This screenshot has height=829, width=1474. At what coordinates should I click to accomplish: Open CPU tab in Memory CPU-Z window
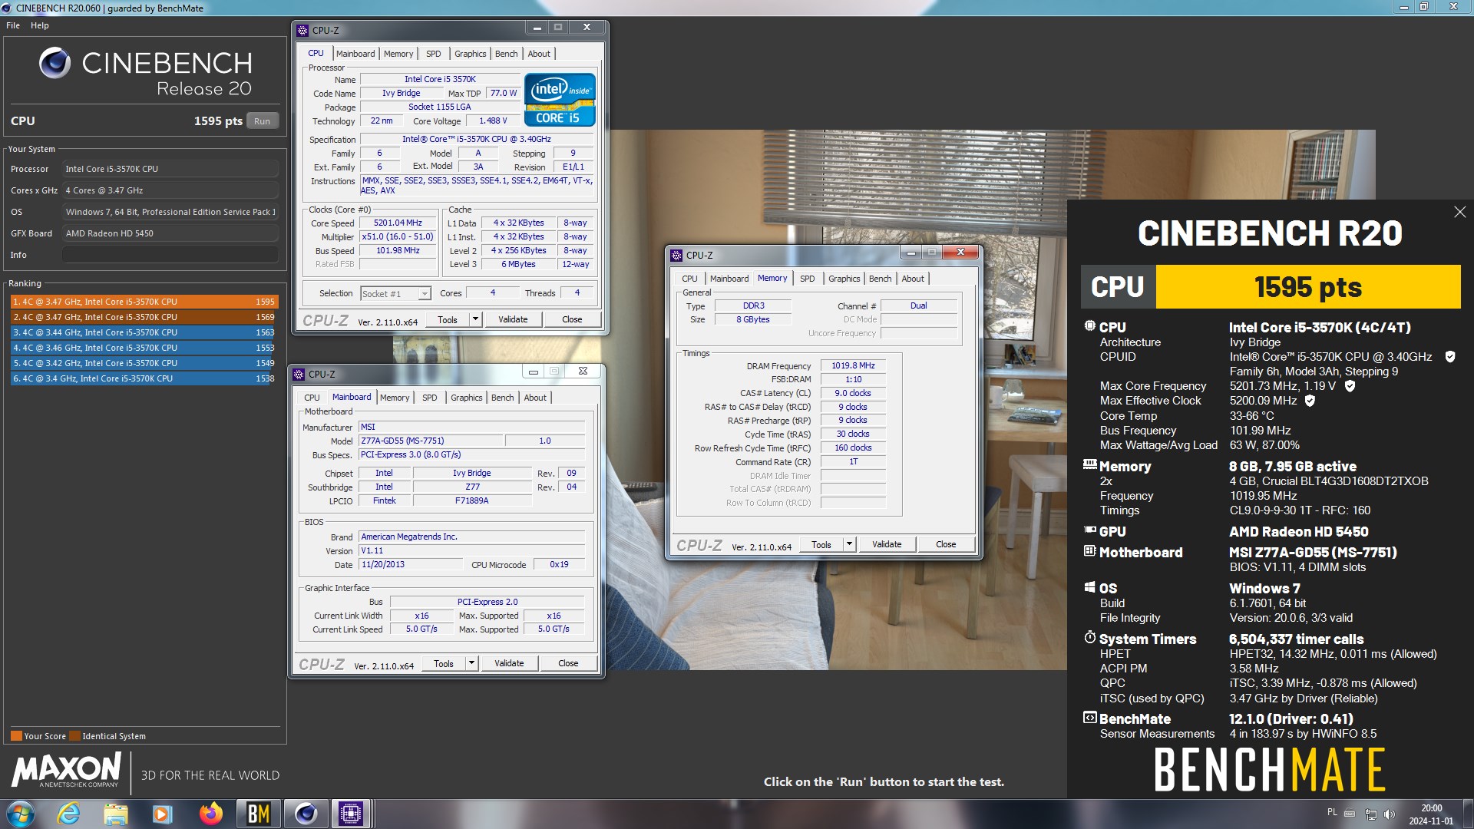(689, 279)
